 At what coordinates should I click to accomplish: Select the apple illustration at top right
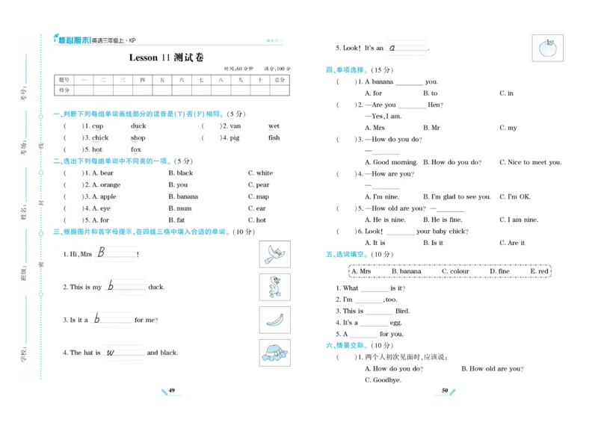[x=548, y=48]
